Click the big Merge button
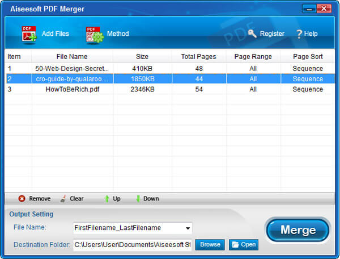Screen dimensions: 340x259 [298, 230]
